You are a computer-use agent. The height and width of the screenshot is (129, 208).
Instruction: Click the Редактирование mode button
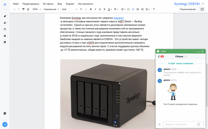point(188,9)
